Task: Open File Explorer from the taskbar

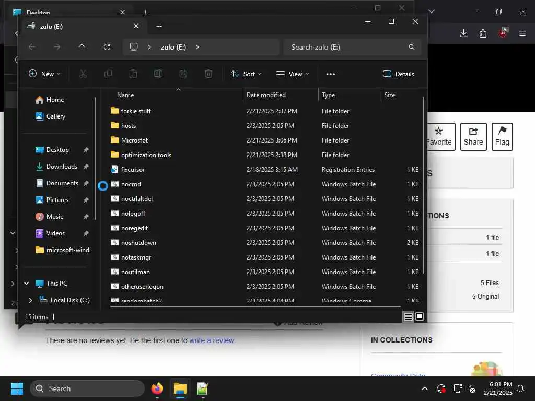Action: [x=180, y=388]
